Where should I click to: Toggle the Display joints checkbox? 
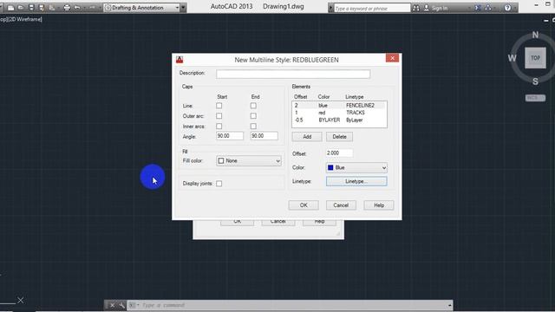click(x=219, y=184)
